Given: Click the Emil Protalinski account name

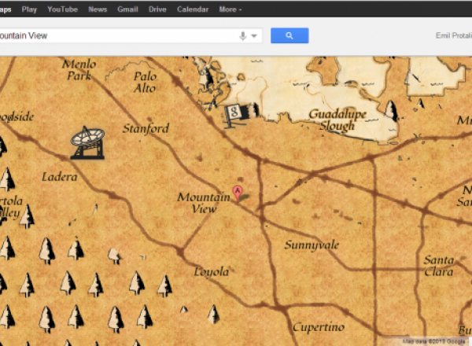Looking at the screenshot, I should click(x=454, y=35).
